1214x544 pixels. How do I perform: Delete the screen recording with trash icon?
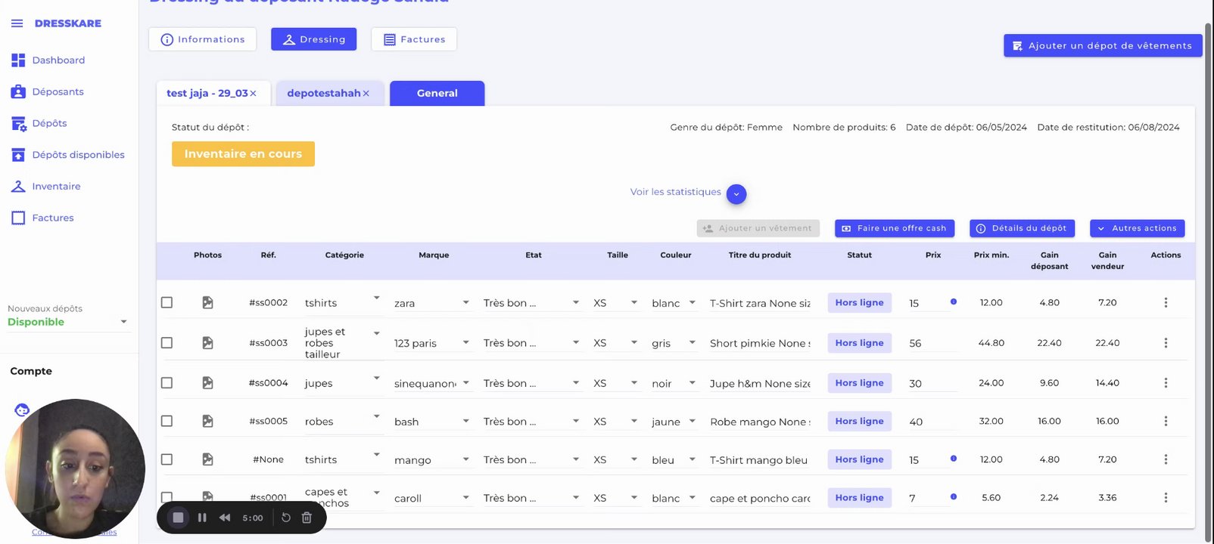point(307,518)
